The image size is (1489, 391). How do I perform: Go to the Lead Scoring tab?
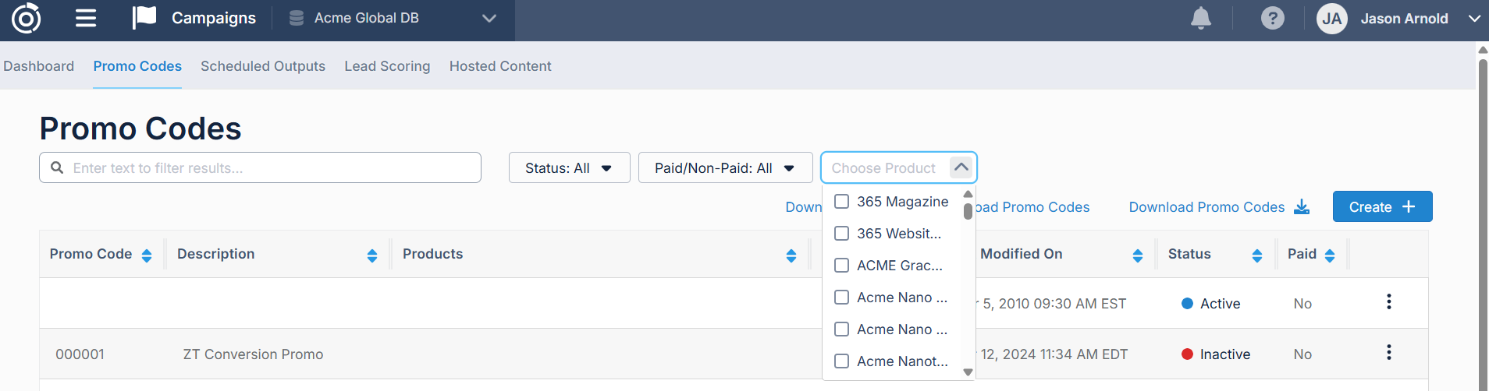tap(387, 66)
